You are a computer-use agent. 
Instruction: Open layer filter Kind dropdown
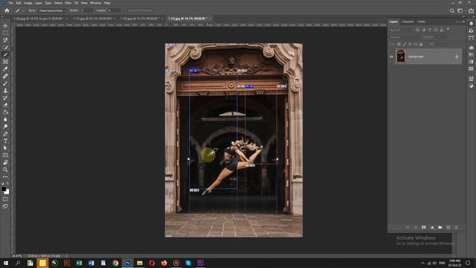pyautogui.click(x=402, y=30)
